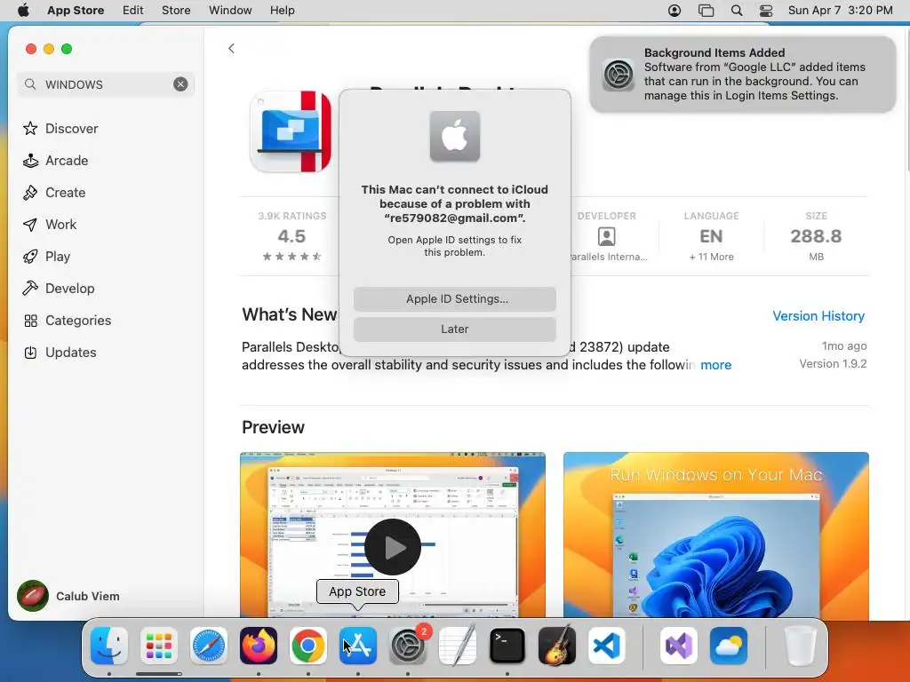Open the Trash in the Dock
This screenshot has width=910, height=682.
(x=801, y=646)
